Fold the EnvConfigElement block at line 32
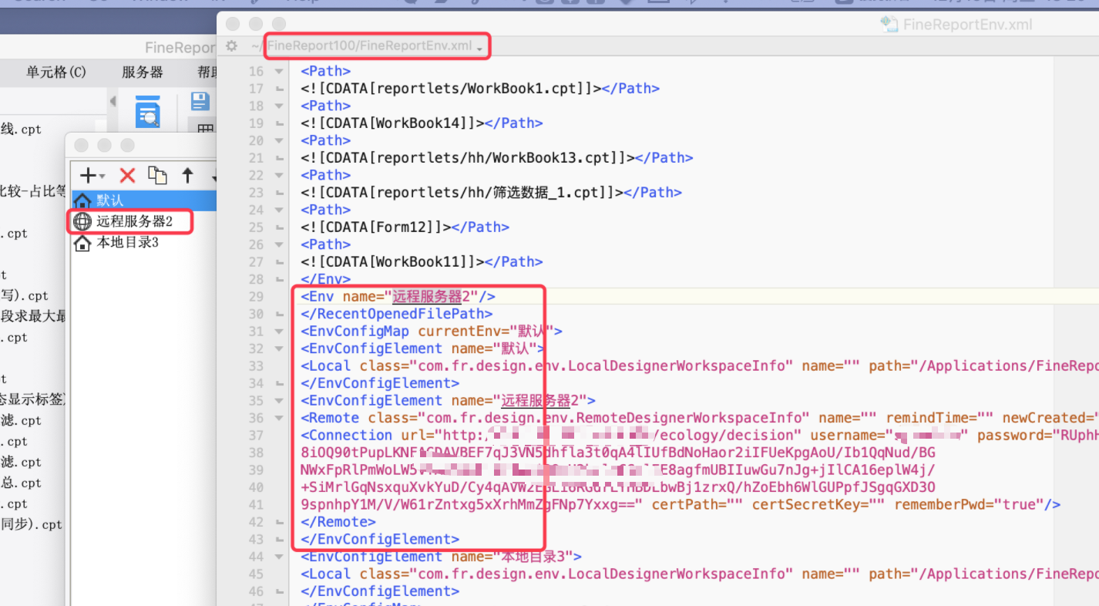 pyautogui.click(x=278, y=348)
